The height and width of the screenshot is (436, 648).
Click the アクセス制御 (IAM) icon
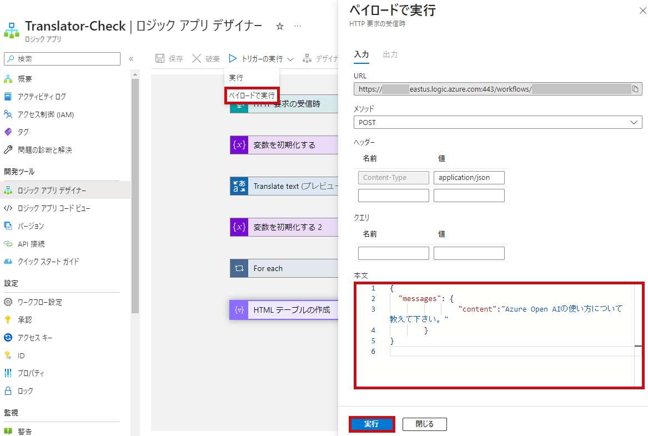(8, 114)
